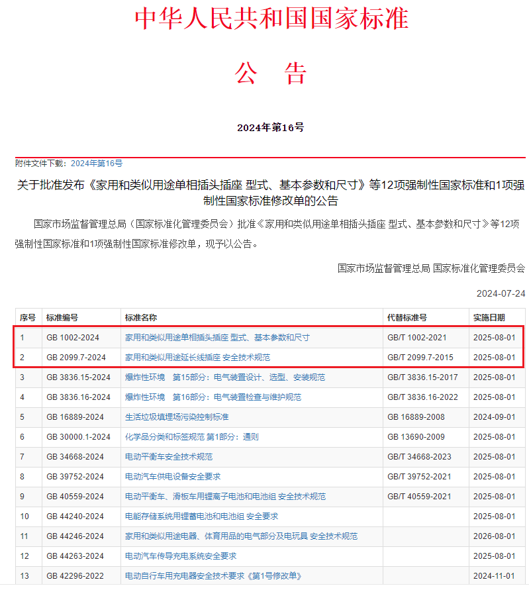Open the 生活垃圾填埋场污染控制标准 link
Screen dimensions: 529x590
click(177, 417)
